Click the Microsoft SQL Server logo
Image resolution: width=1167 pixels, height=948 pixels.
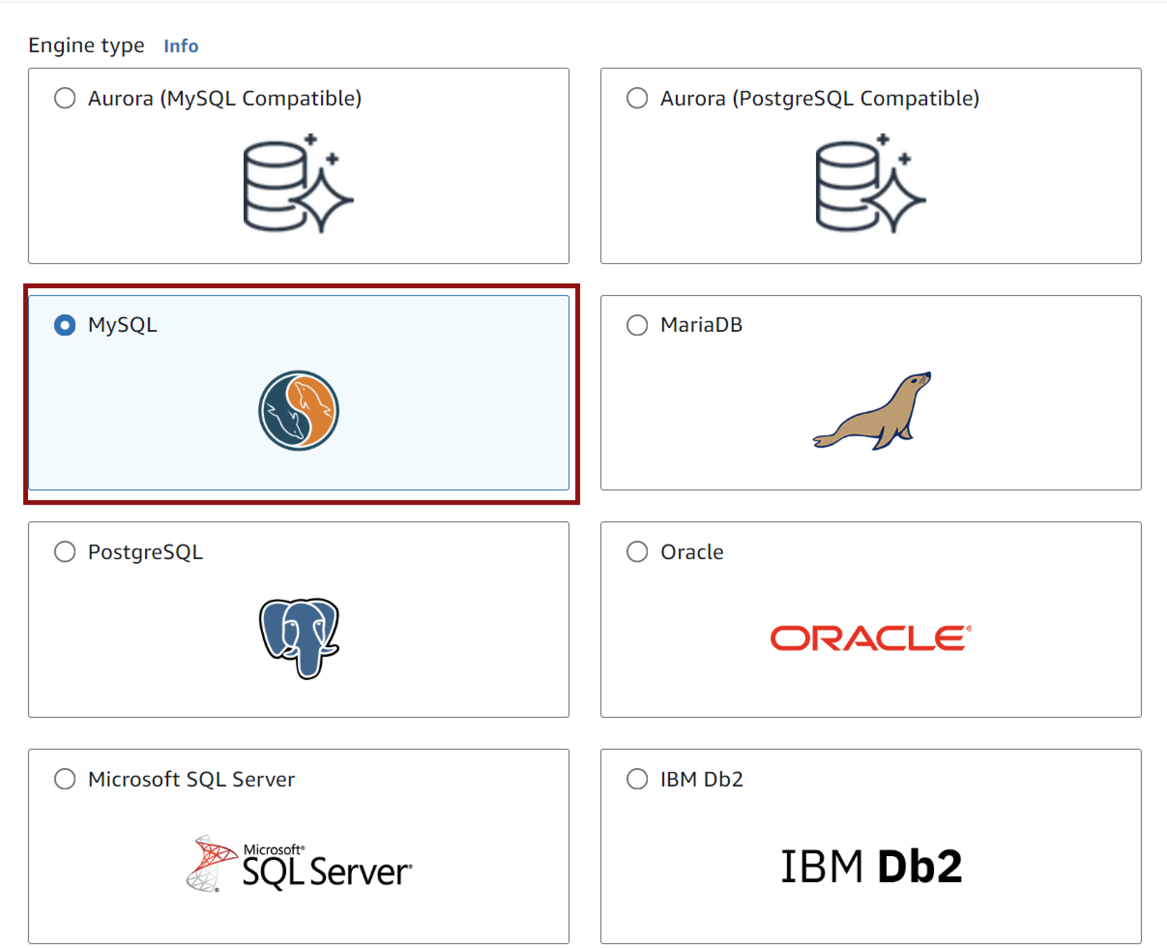tap(299, 864)
